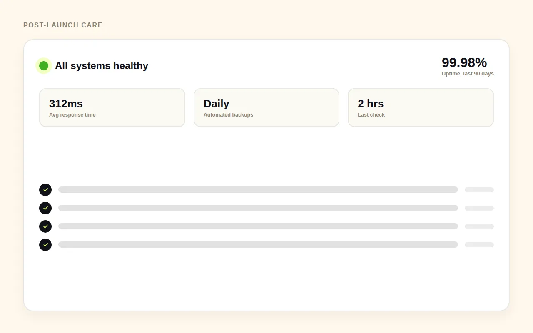Click the 99.98% uptime figure

point(464,62)
